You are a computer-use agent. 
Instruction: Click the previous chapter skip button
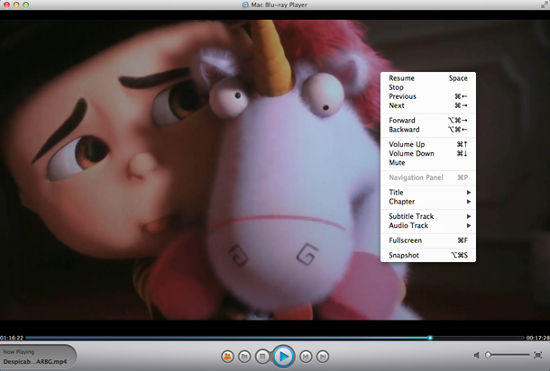[306, 357]
